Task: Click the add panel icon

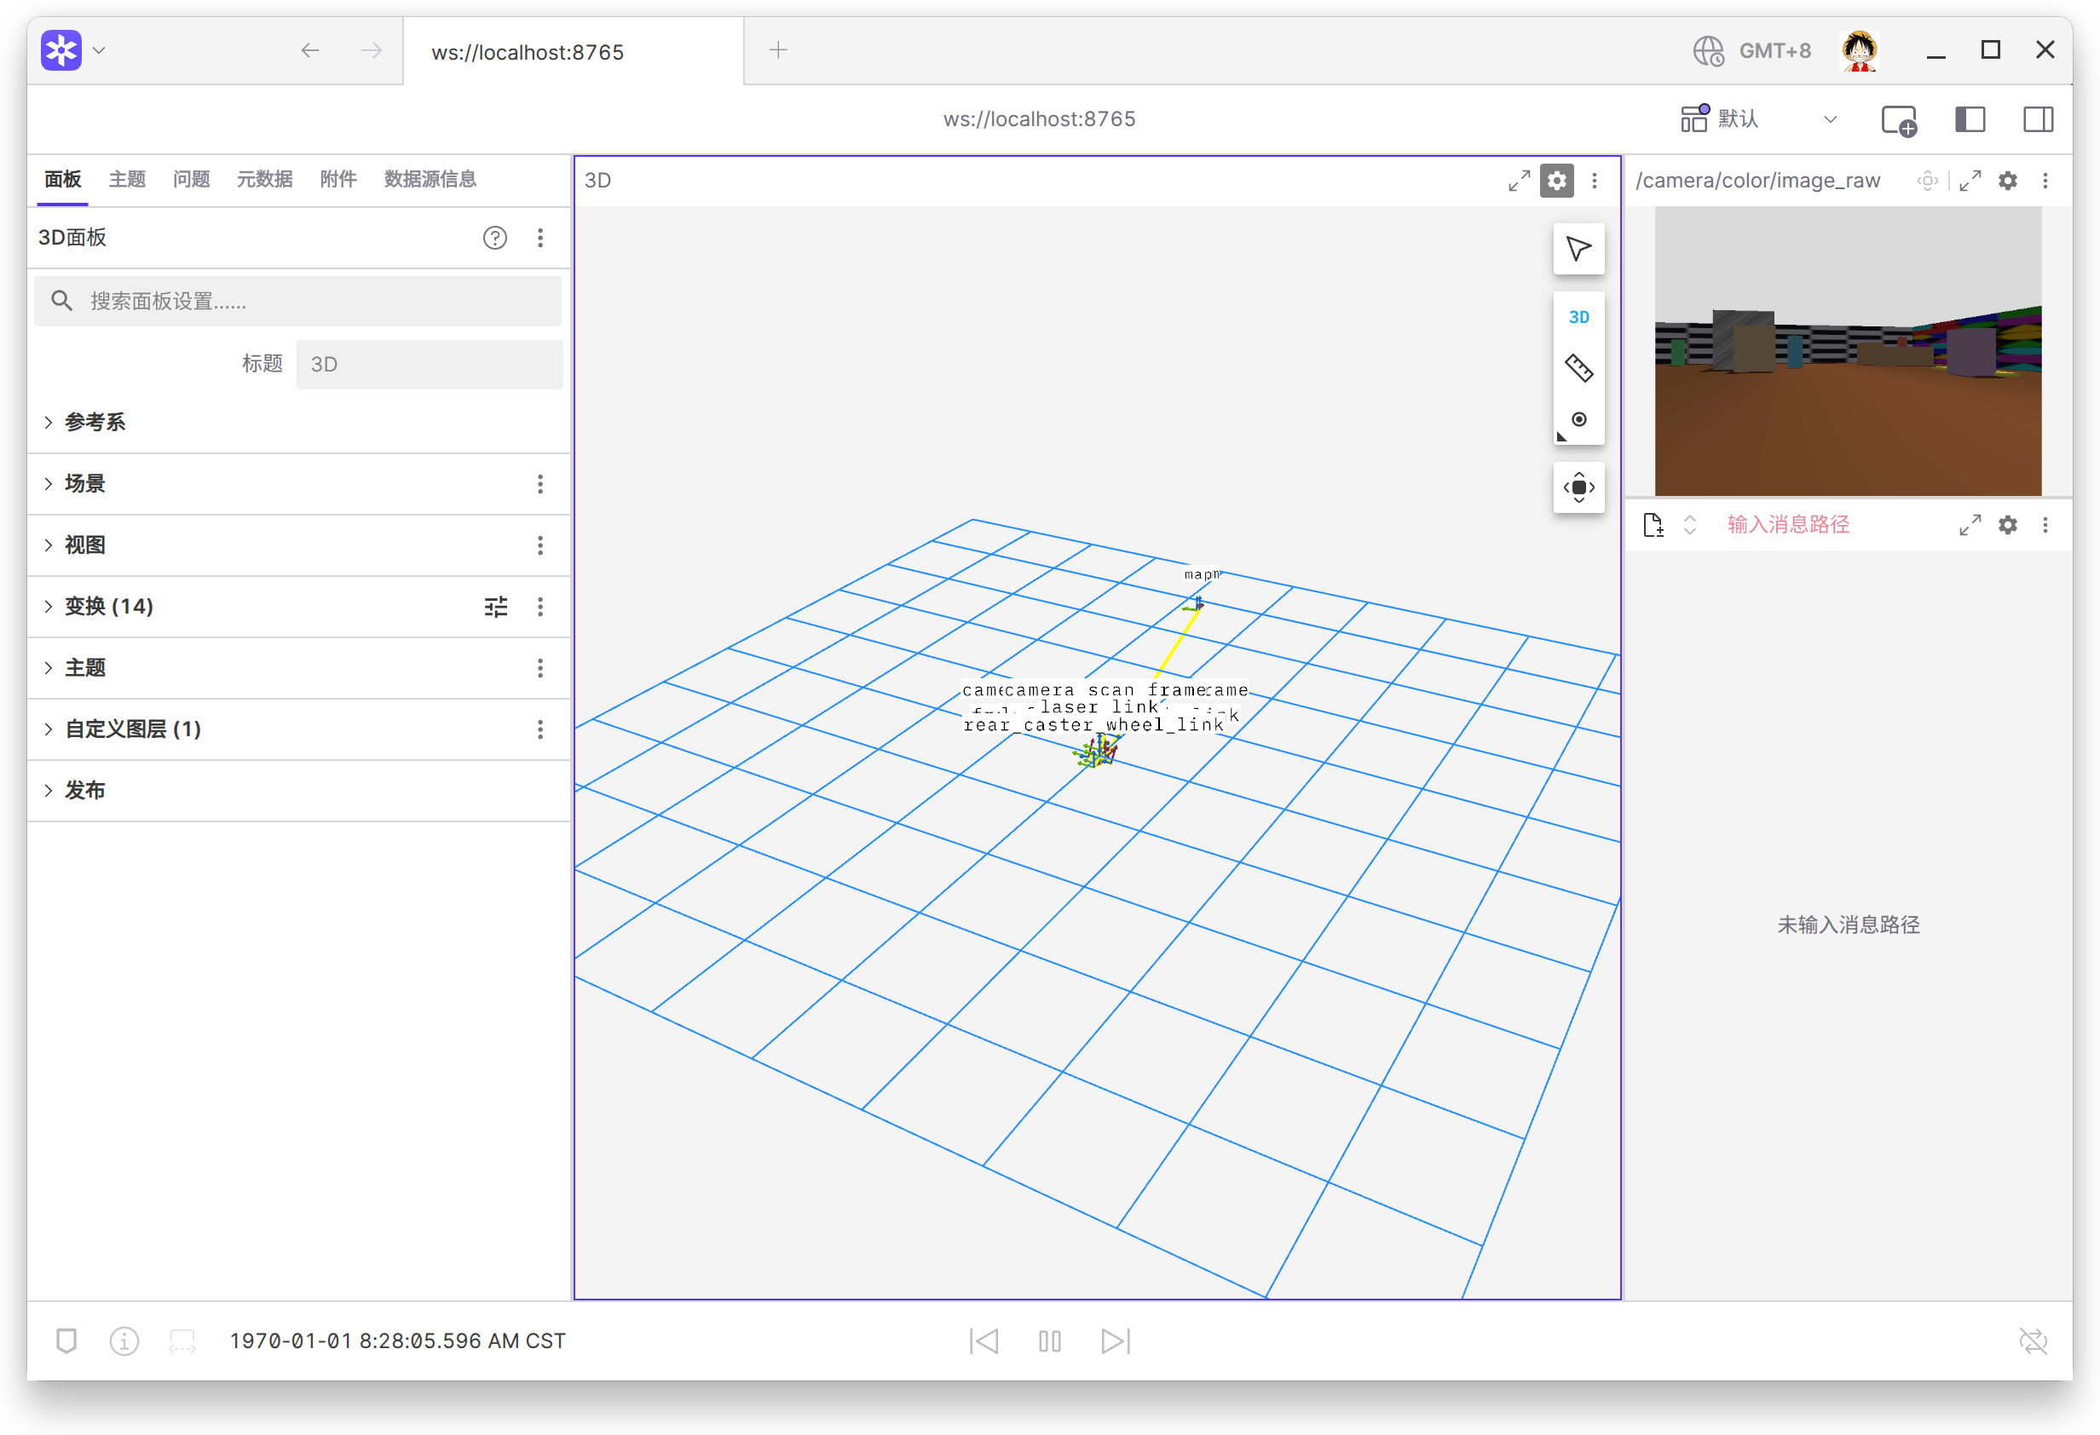Action: pyautogui.click(x=1898, y=120)
